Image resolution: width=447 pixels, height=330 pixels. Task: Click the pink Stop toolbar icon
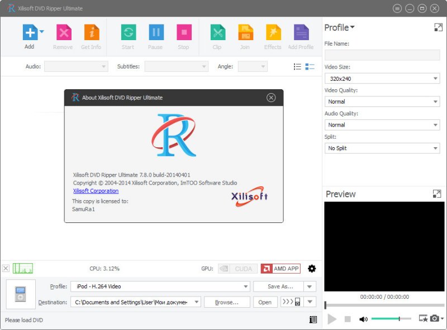click(184, 32)
